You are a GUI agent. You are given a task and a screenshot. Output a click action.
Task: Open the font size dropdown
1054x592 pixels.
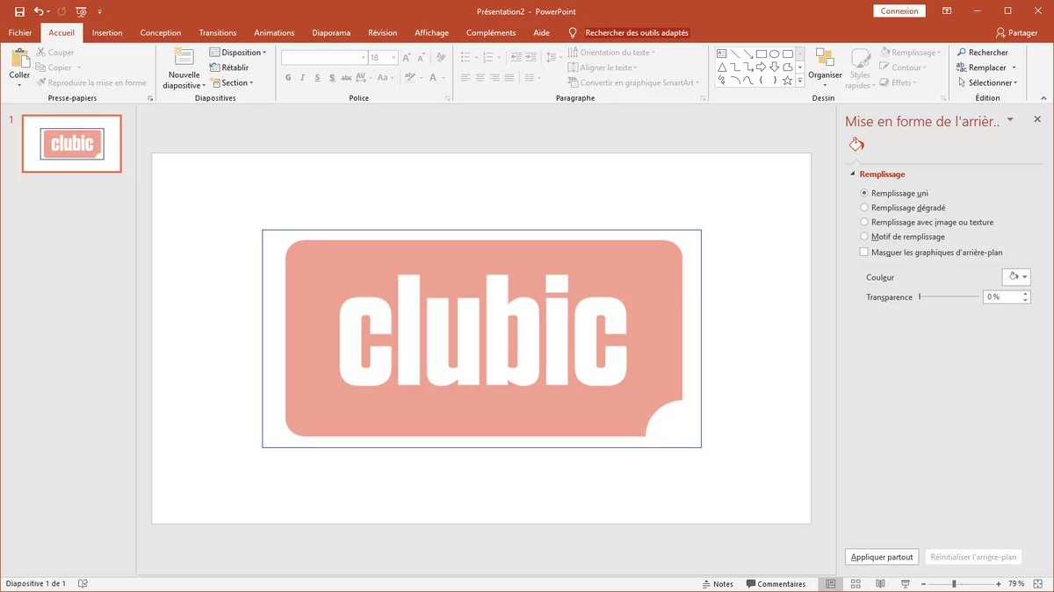click(x=393, y=57)
